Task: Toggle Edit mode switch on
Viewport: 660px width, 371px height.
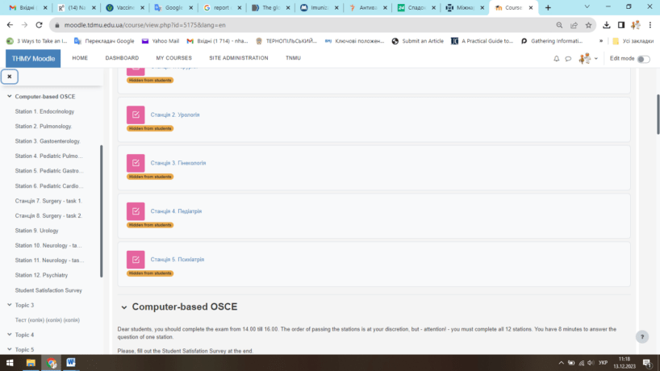Action: click(643, 59)
